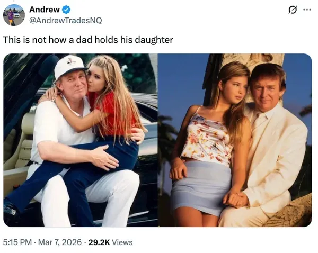Viewport: 318px width, 253px height.
Task: Open Andrew's profile avatar picture
Action: [x=14, y=15]
